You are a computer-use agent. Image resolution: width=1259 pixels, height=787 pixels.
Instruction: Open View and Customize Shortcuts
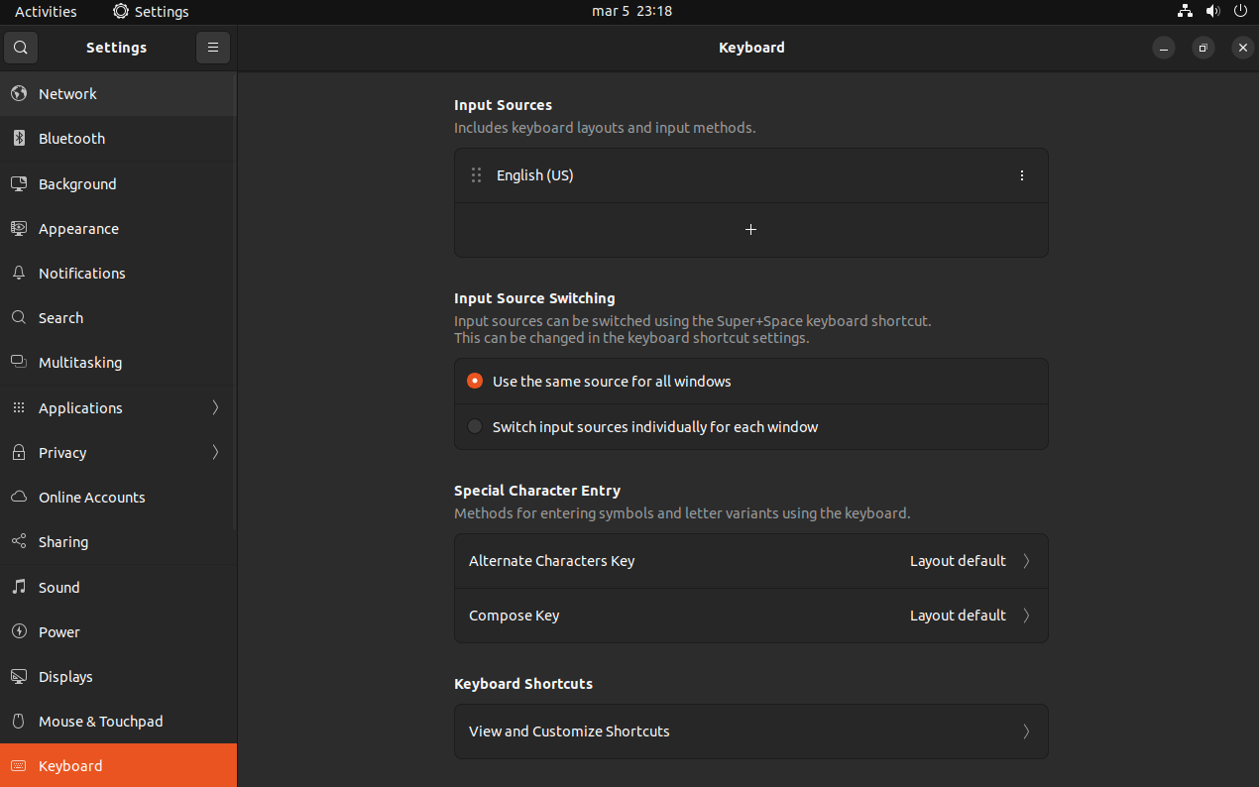tap(750, 731)
